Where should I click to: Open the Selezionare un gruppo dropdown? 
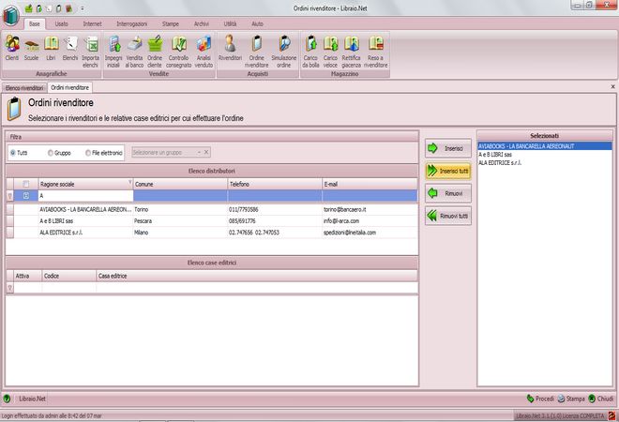200,152
